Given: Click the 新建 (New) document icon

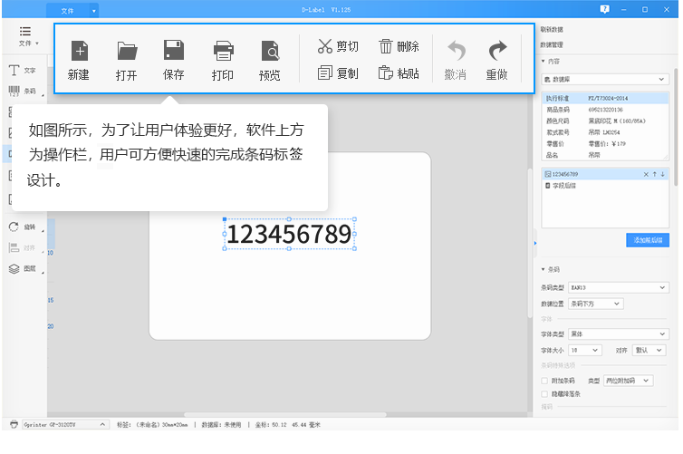Looking at the screenshot, I should (x=79, y=60).
